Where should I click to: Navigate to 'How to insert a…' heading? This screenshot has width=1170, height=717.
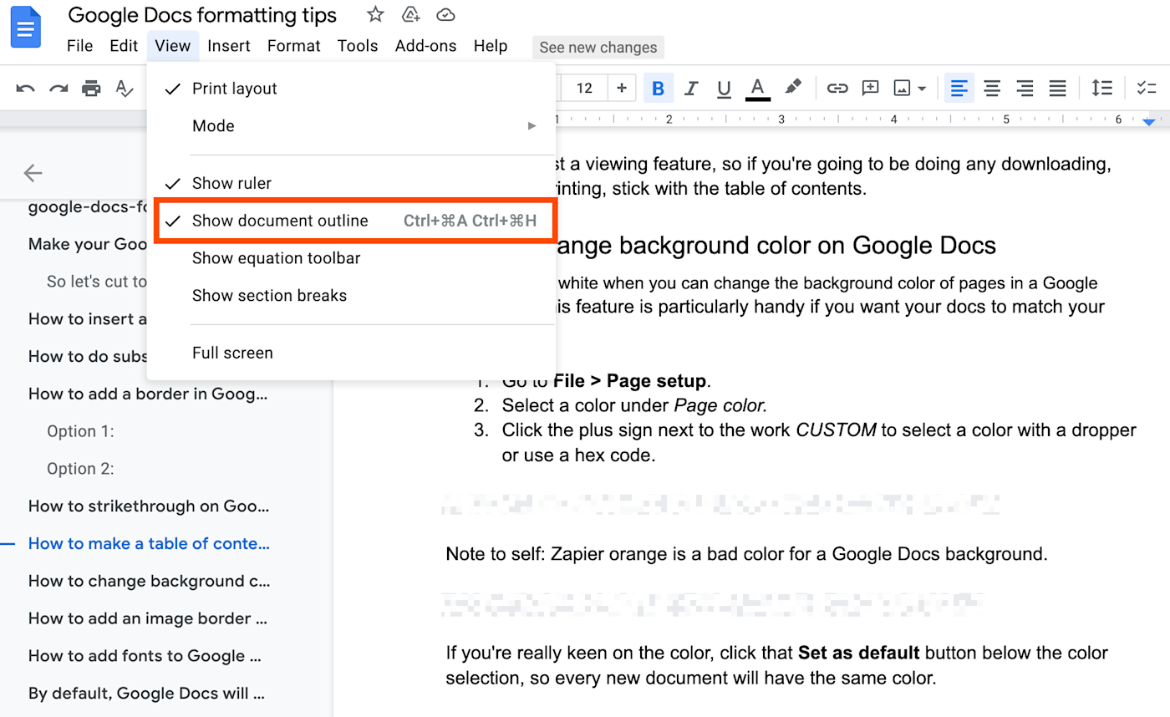click(88, 319)
